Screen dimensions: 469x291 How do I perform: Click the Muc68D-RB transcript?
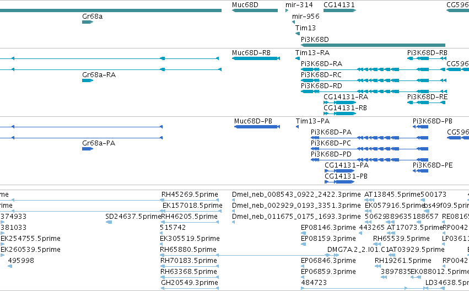[256, 58]
